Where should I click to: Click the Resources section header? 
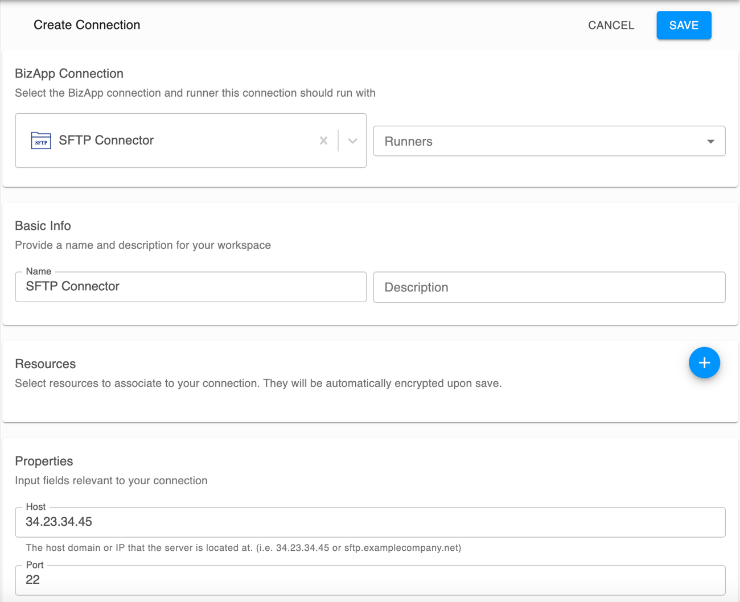pos(45,364)
